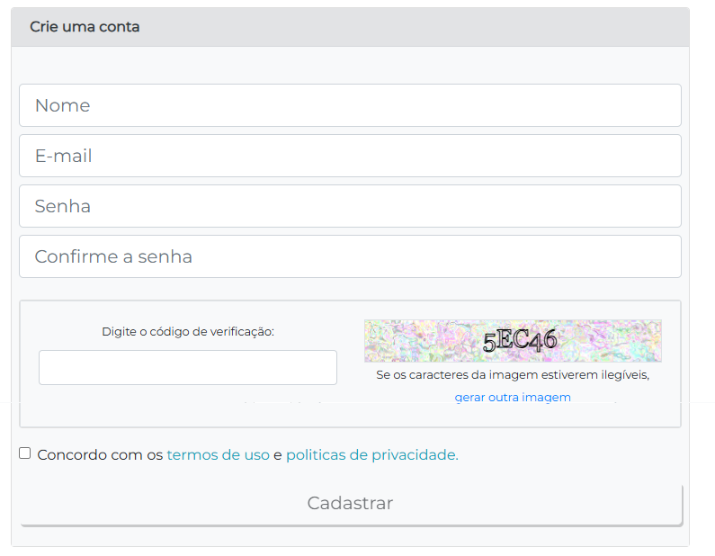Click the Crie uma conta header
The image size is (715, 556).
click(x=85, y=27)
